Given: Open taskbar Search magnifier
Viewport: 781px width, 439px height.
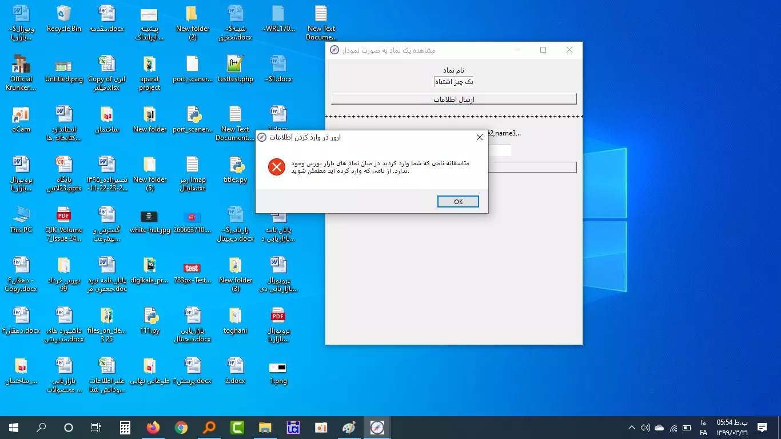Looking at the screenshot, I should 41,428.
